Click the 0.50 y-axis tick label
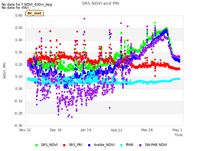Image resolution: width=202 pixels, height=151 pixels. pos(19,28)
